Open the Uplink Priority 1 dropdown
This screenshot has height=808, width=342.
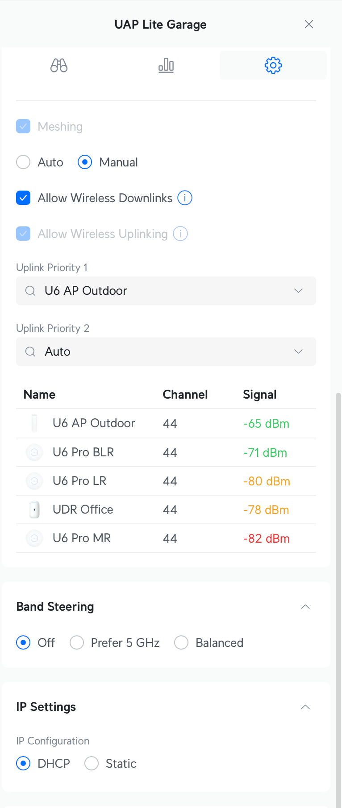(x=298, y=291)
